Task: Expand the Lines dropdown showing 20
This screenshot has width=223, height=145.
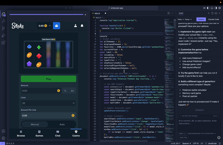Action: pos(48,103)
